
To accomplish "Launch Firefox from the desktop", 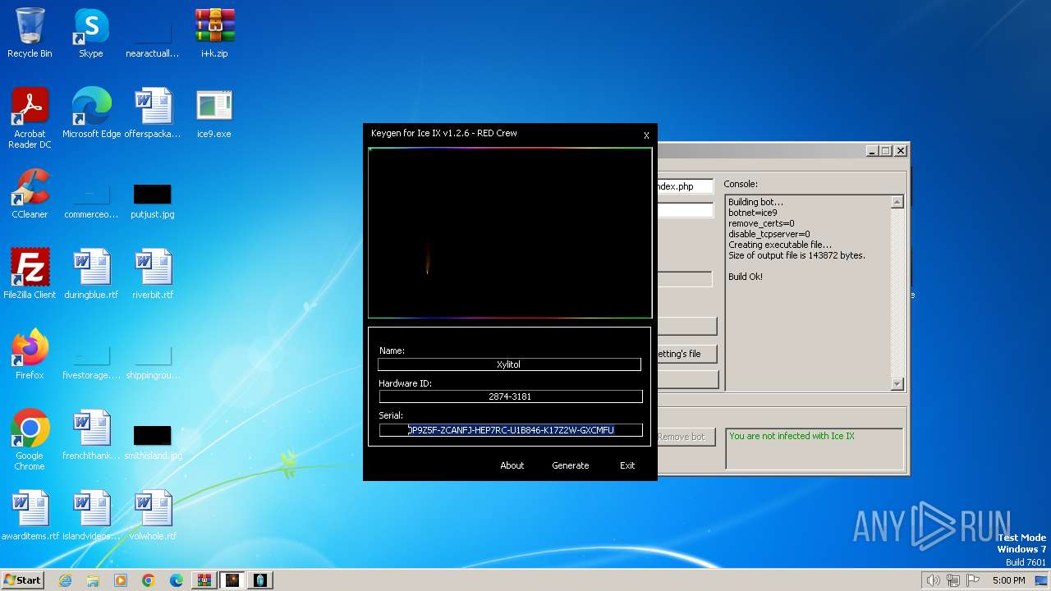I will (30, 355).
